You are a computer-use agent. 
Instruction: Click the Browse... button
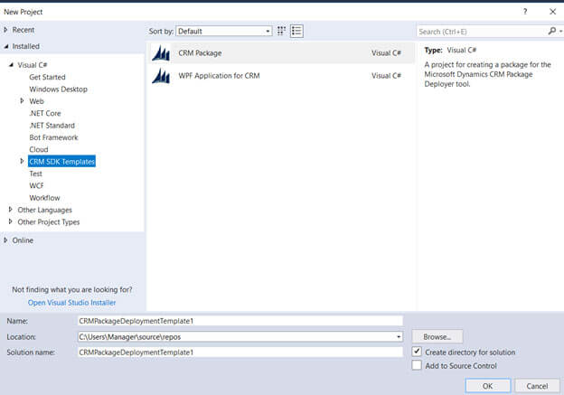point(437,337)
